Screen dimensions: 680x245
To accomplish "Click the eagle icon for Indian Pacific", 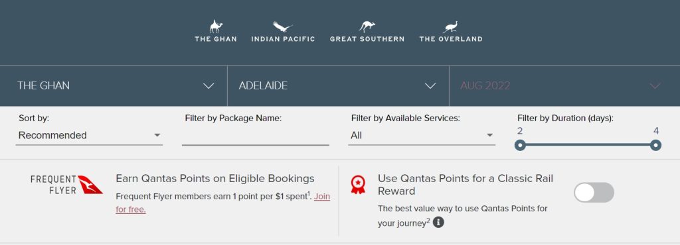I will (x=283, y=26).
